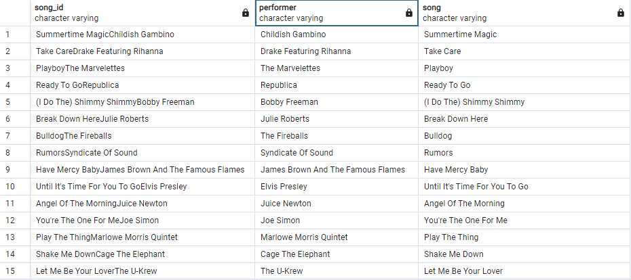Click the lock icon in performer column
The height and width of the screenshot is (280, 631).
[408, 13]
